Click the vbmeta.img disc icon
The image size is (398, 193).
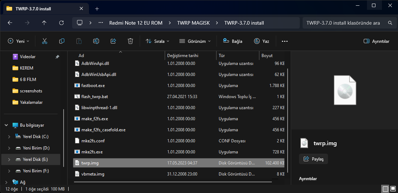click(77, 174)
